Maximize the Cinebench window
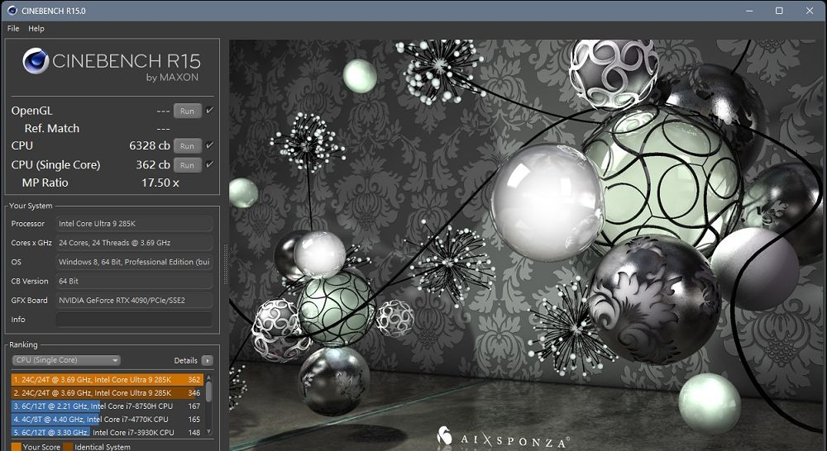 coord(779,11)
